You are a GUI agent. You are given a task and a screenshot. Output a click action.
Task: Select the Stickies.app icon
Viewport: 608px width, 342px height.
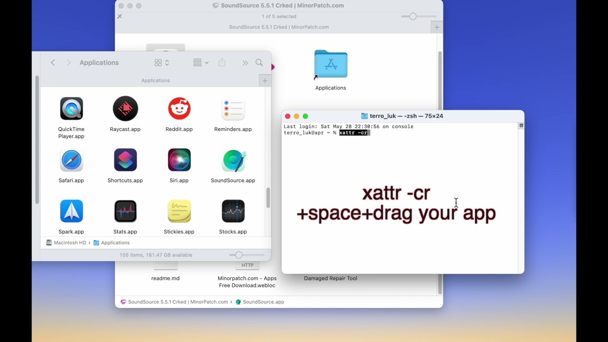[x=179, y=211]
